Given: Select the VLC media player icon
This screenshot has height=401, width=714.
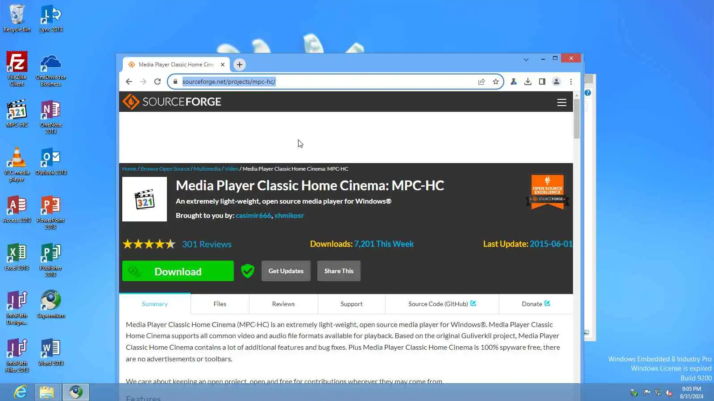Looking at the screenshot, I should tap(17, 164).
